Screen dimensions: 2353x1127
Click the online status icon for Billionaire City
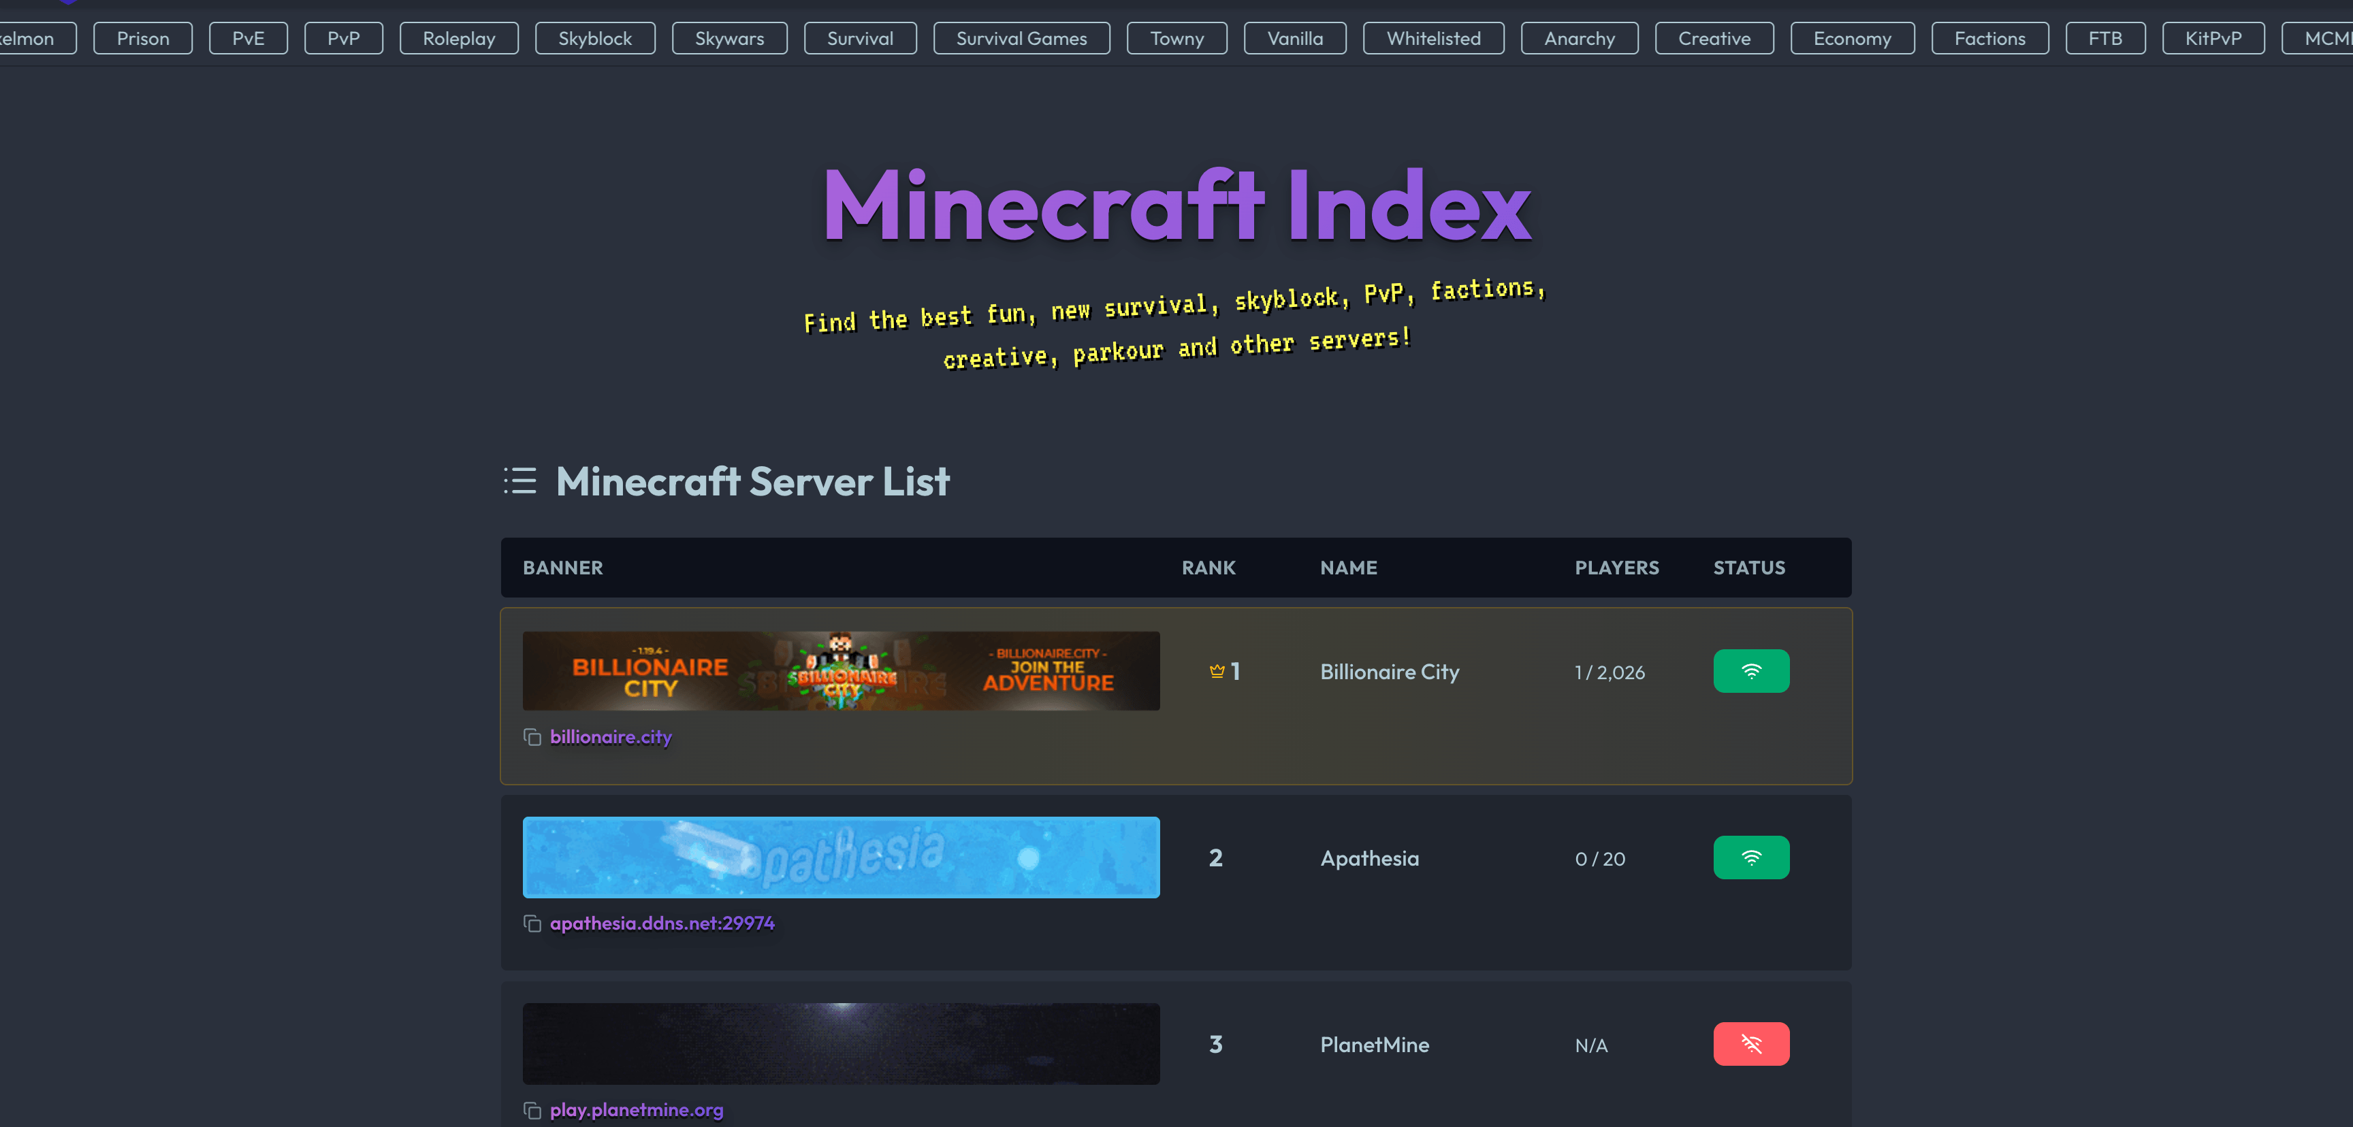tap(1751, 671)
